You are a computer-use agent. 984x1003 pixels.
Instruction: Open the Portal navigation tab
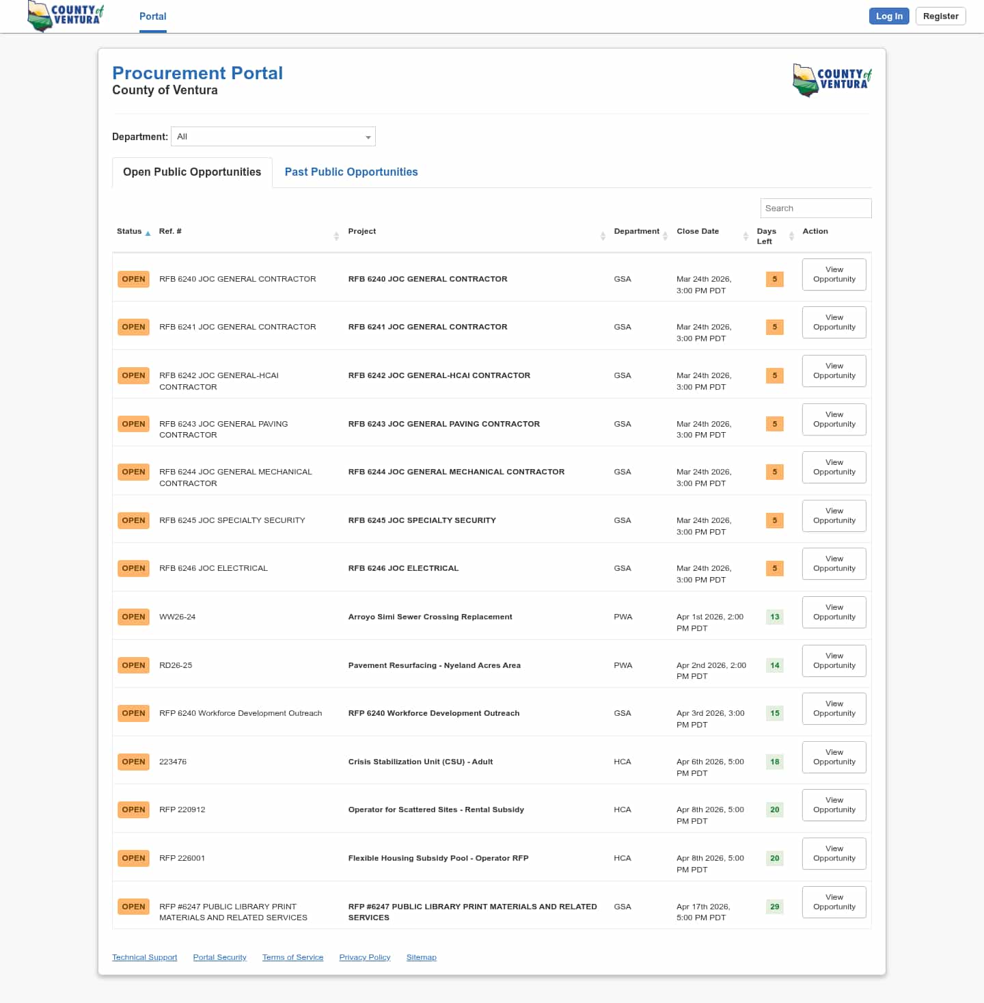click(153, 16)
